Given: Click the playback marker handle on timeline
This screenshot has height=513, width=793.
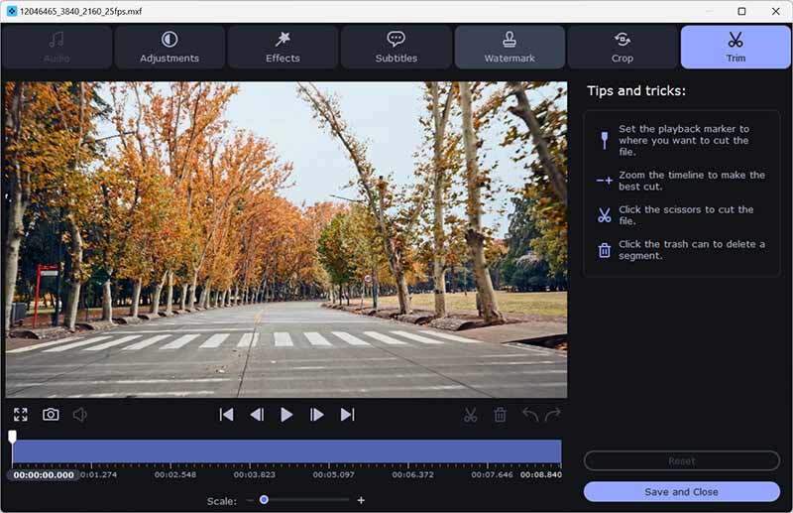Looking at the screenshot, I should pyautogui.click(x=12, y=436).
